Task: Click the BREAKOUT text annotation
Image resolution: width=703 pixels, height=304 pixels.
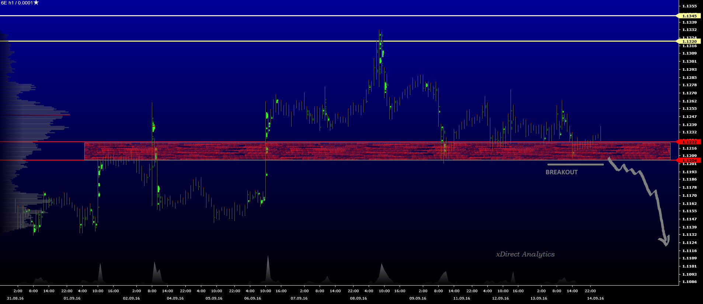Action: (561, 172)
